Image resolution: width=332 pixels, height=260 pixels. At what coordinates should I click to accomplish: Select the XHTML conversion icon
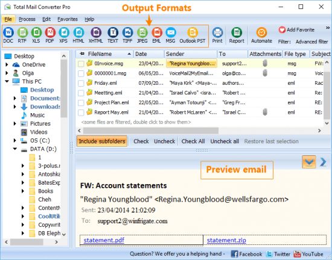coord(96,32)
